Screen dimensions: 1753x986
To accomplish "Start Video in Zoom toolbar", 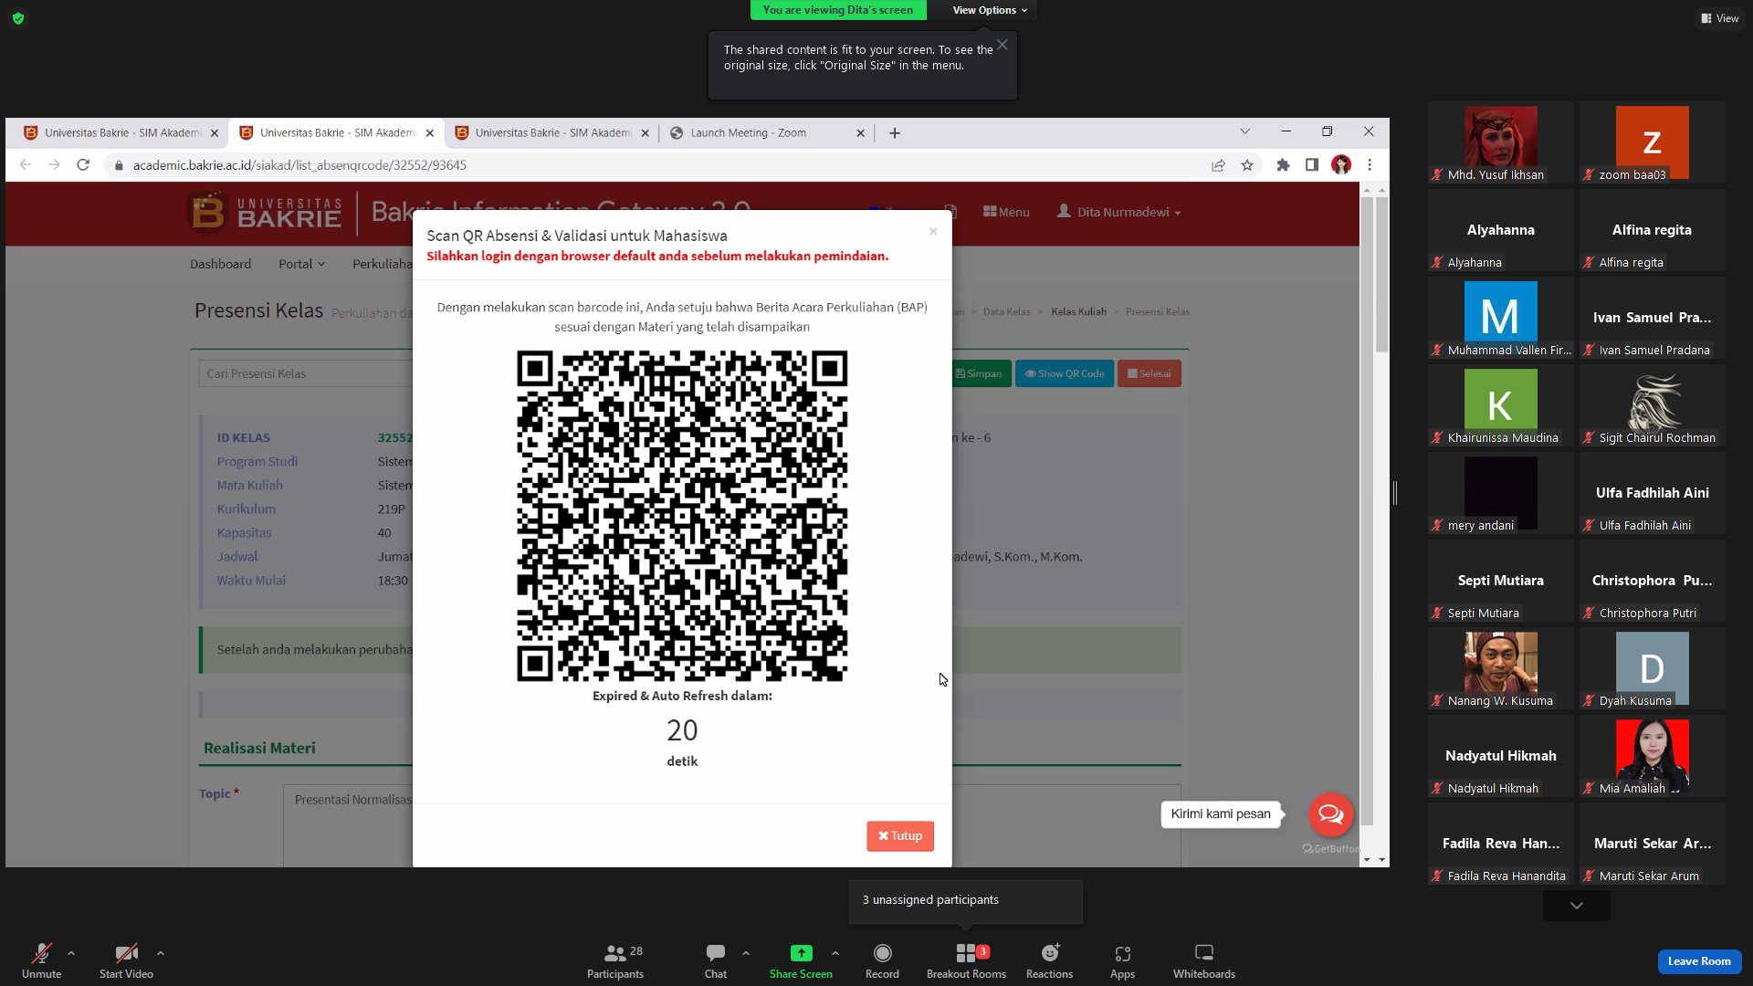I will click(x=126, y=960).
